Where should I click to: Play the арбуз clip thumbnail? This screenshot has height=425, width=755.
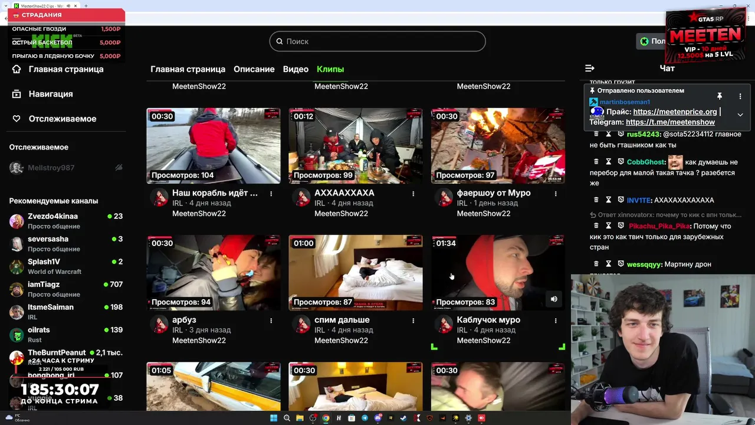(x=214, y=273)
